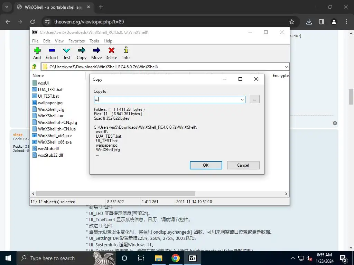The image size is (354, 265).
Task: Open Chrome tab search dropdown
Action: point(7,7)
